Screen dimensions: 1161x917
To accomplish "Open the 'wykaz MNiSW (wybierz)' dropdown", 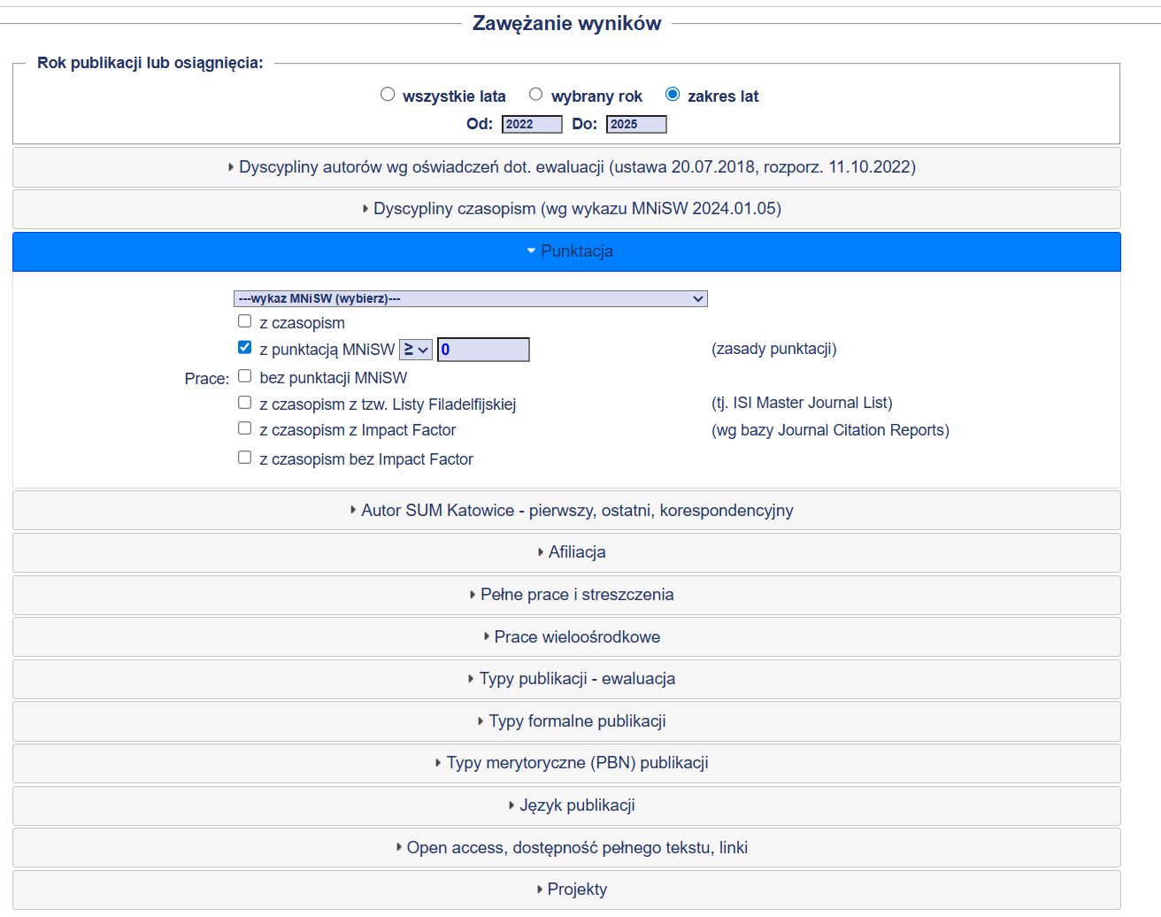I will tap(470, 299).
